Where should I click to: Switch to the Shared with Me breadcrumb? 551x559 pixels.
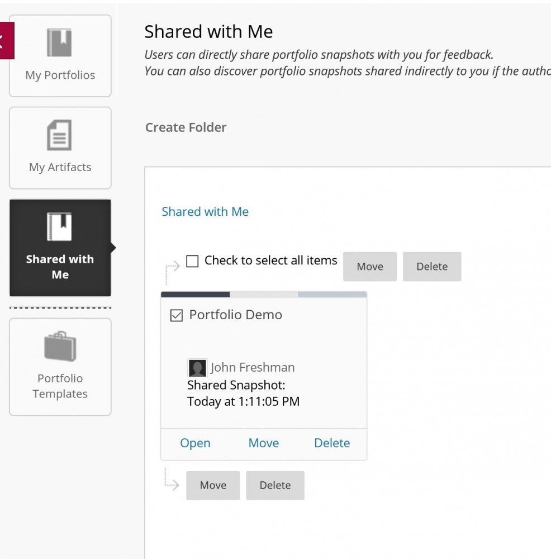coord(205,211)
